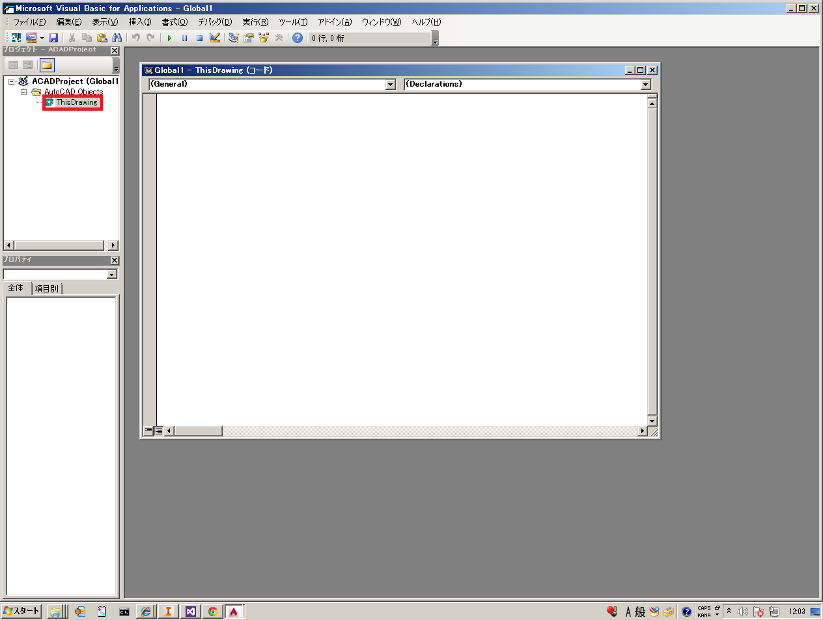Screen dimensions: 823x620
Task: Open Chrome from the taskbar
Action: click(212, 612)
